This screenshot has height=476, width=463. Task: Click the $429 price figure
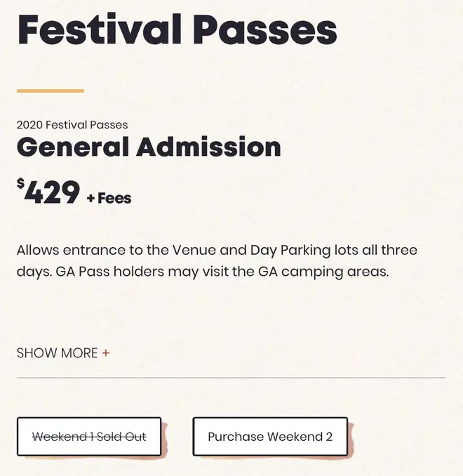[x=48, y=192]
